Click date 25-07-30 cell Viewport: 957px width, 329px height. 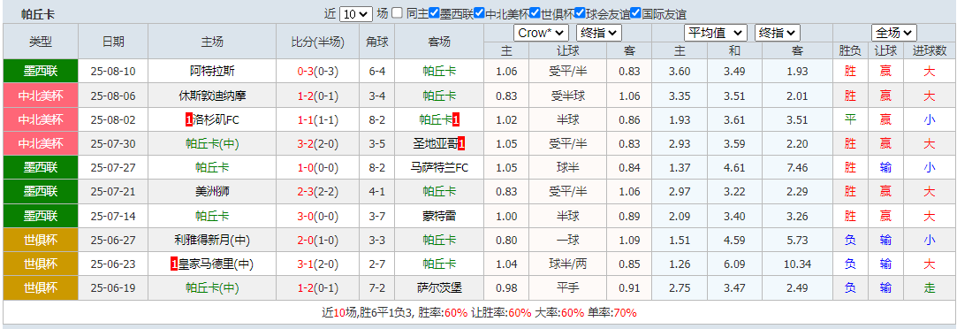click(113, 144)
